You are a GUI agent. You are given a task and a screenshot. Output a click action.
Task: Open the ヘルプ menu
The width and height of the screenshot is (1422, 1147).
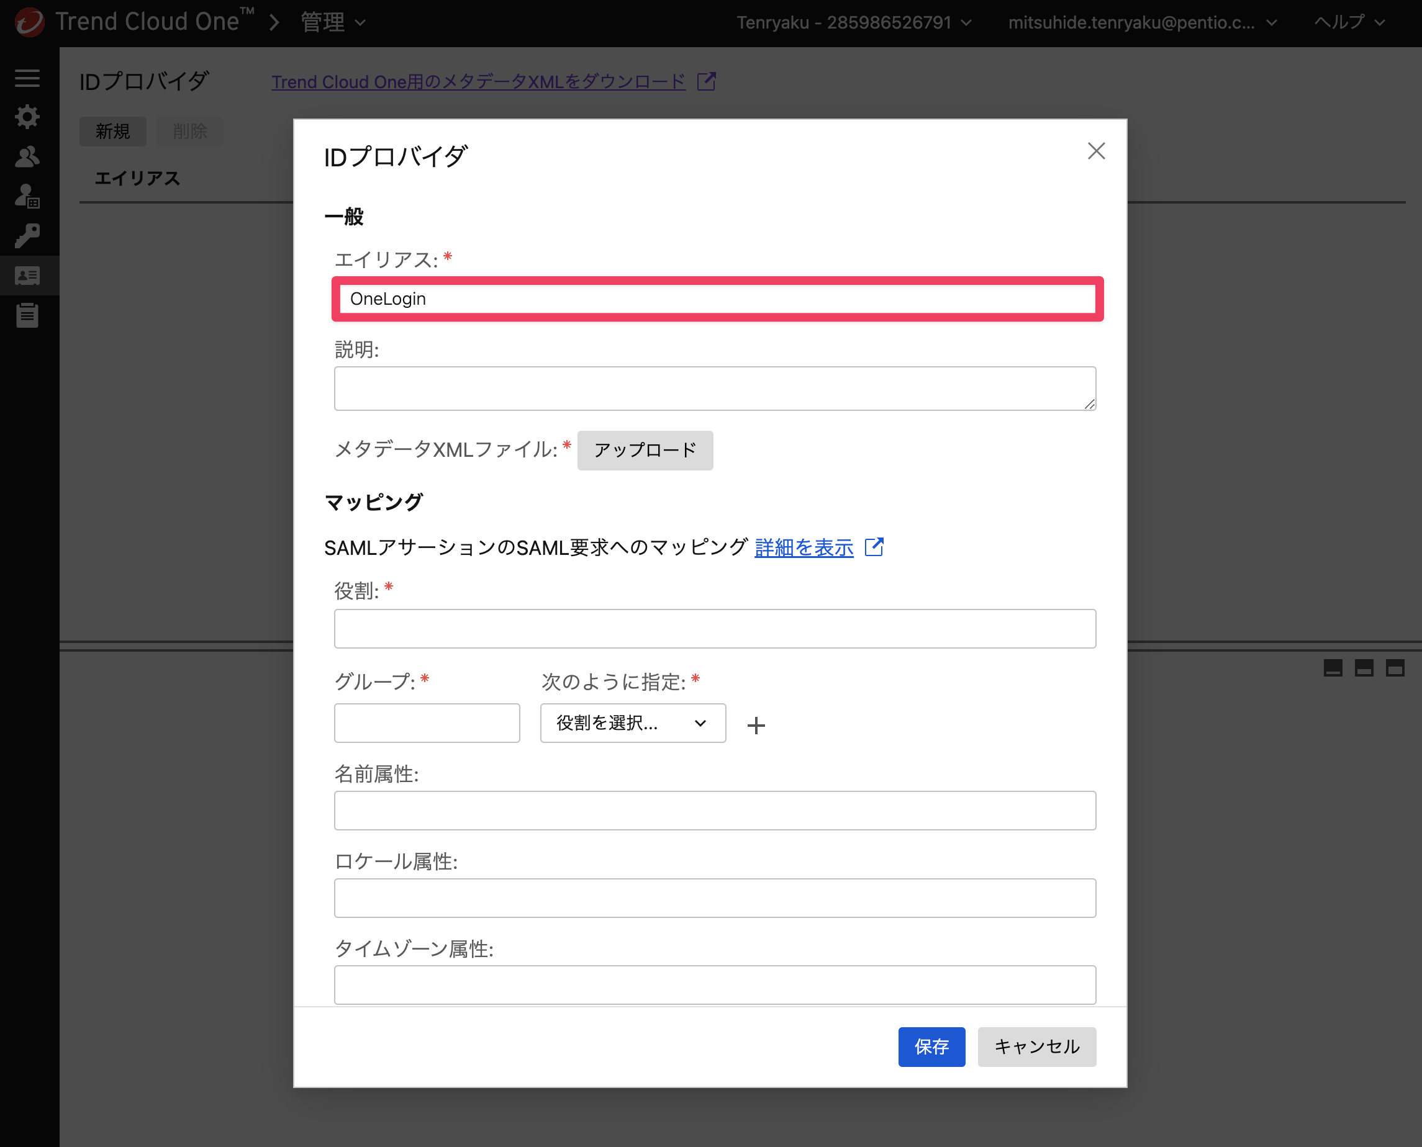[x=1349, y=22]
